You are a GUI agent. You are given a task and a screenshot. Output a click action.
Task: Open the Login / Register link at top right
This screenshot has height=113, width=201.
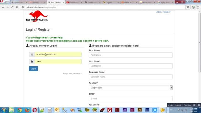coord(163,12)
